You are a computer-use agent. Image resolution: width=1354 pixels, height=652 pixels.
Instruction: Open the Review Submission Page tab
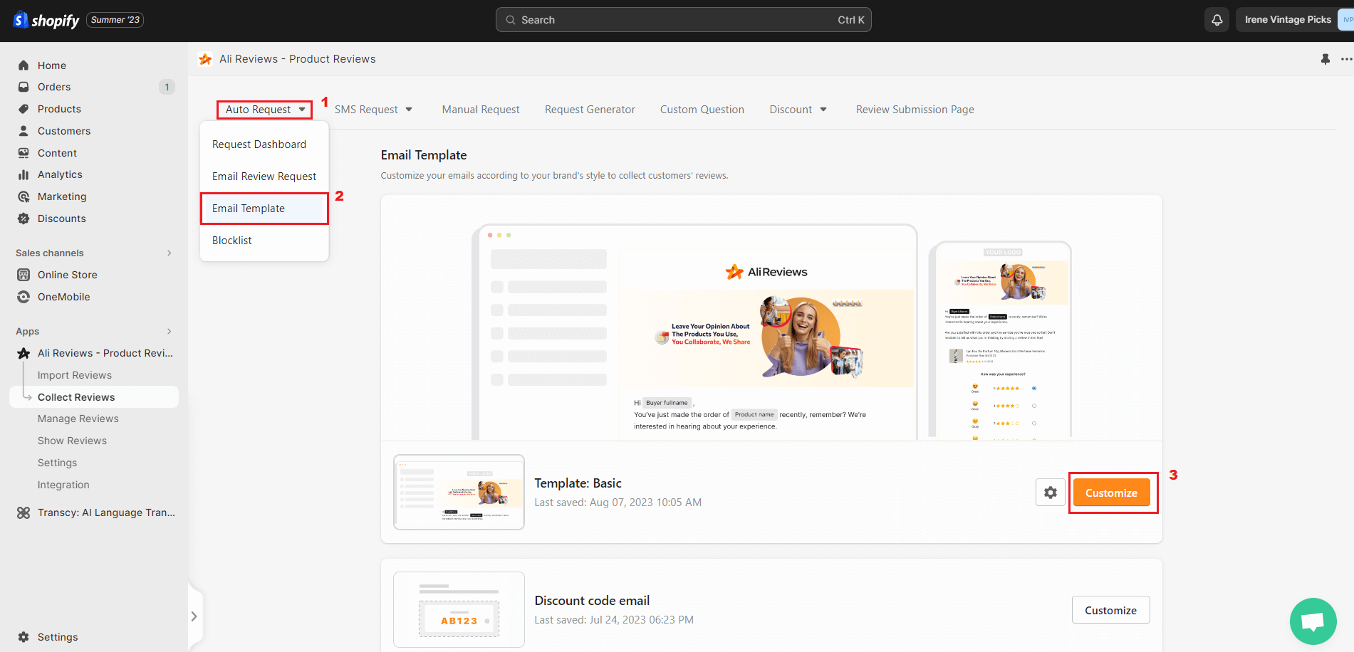point(915,110)
